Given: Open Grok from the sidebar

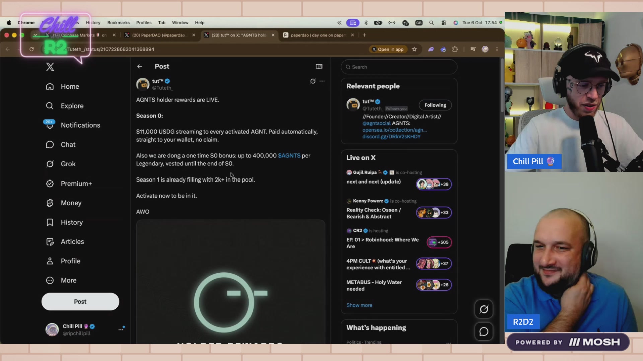Looking at the screenshot, I should [x=61, y=164].
